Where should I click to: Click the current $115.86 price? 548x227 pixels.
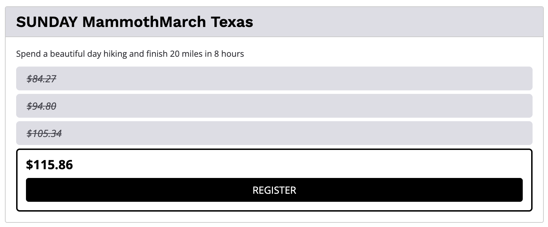49,165
